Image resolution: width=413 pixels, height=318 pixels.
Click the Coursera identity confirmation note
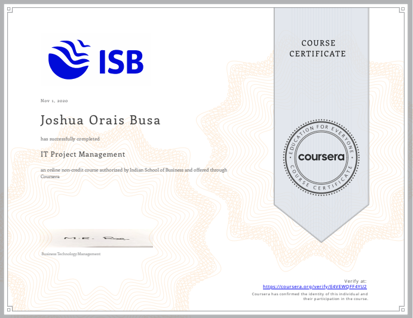(x=310, y=296)
